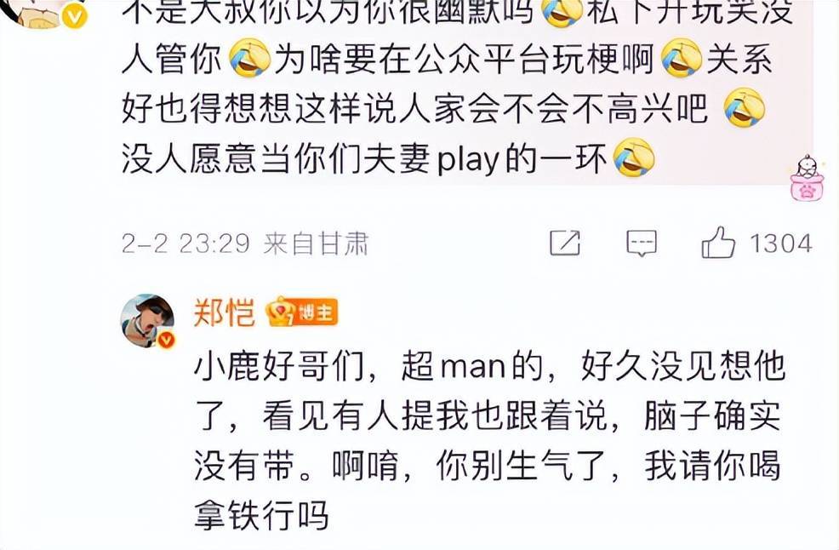
Task: Open 郑恺's reply starting with 小鹿好哥们
Action: [x=488, y=440]
